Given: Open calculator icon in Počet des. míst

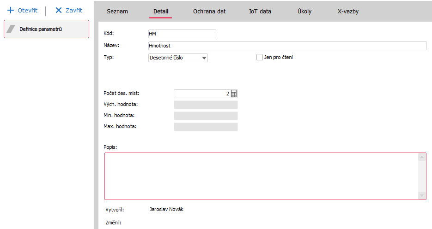Looking at the screenshot, I should pos(234,94).
